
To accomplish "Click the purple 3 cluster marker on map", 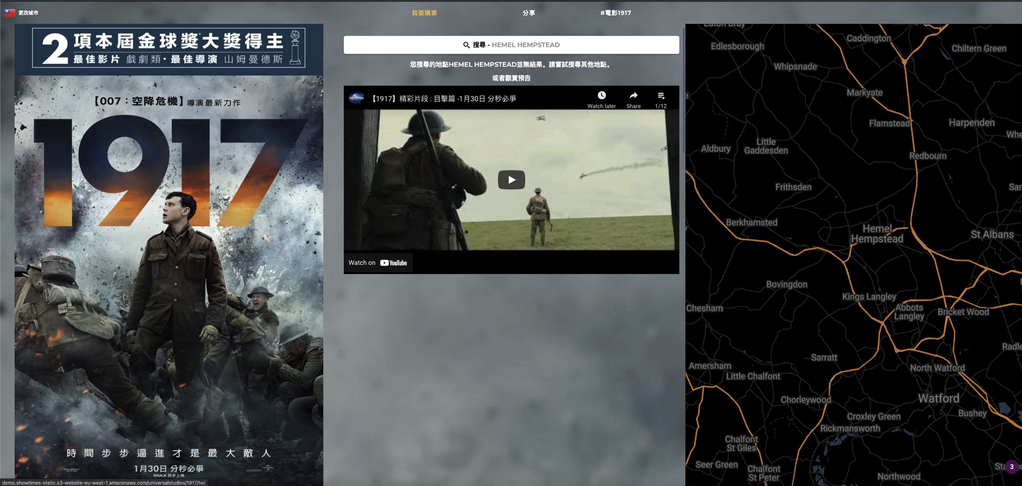I will point(1012,467).
